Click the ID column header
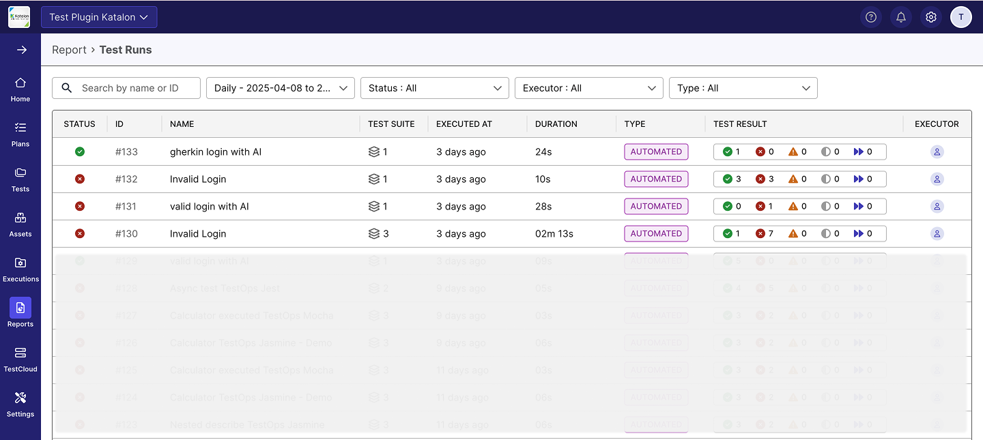The width and height of the screenshot is (983, 440). click(119, 124)
